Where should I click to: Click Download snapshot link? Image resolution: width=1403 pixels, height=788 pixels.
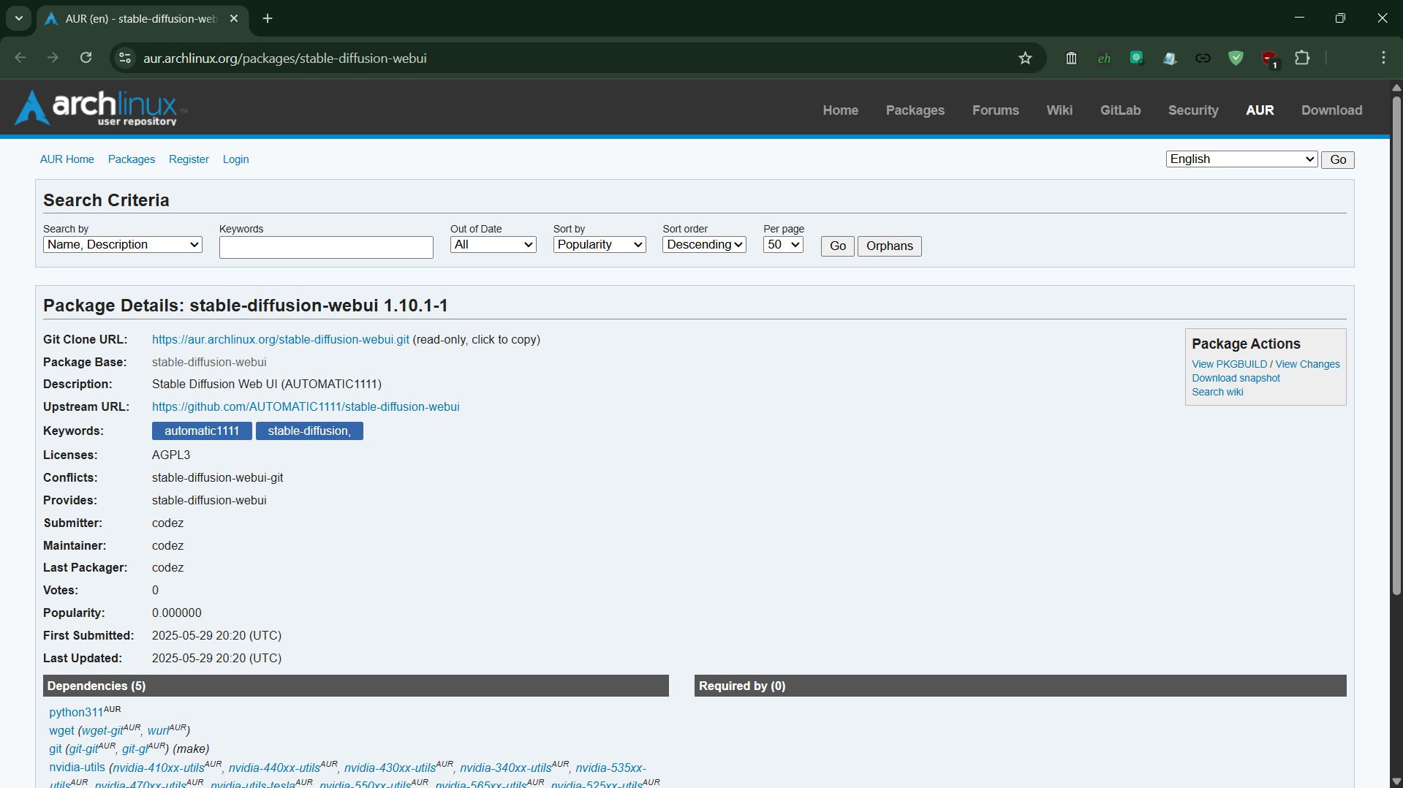[x=1236, y=378]
